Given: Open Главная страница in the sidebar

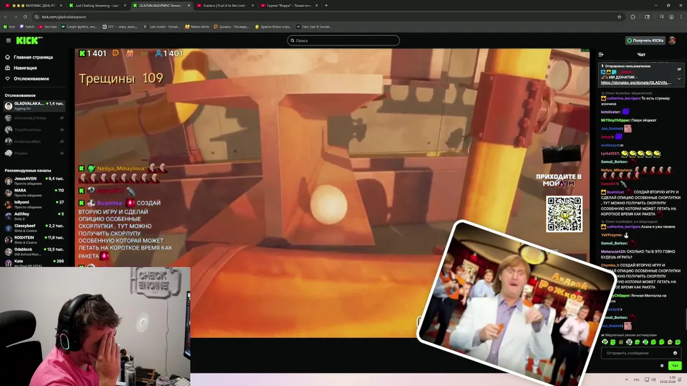Looking at the screenshot, I should (x=33, y=57).
